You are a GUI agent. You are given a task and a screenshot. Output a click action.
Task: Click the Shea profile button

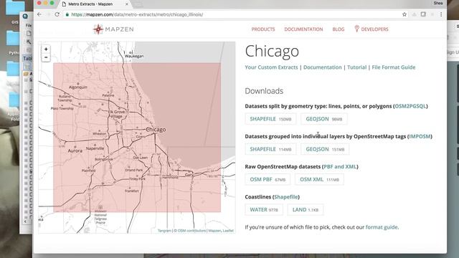tap(438, 3)
